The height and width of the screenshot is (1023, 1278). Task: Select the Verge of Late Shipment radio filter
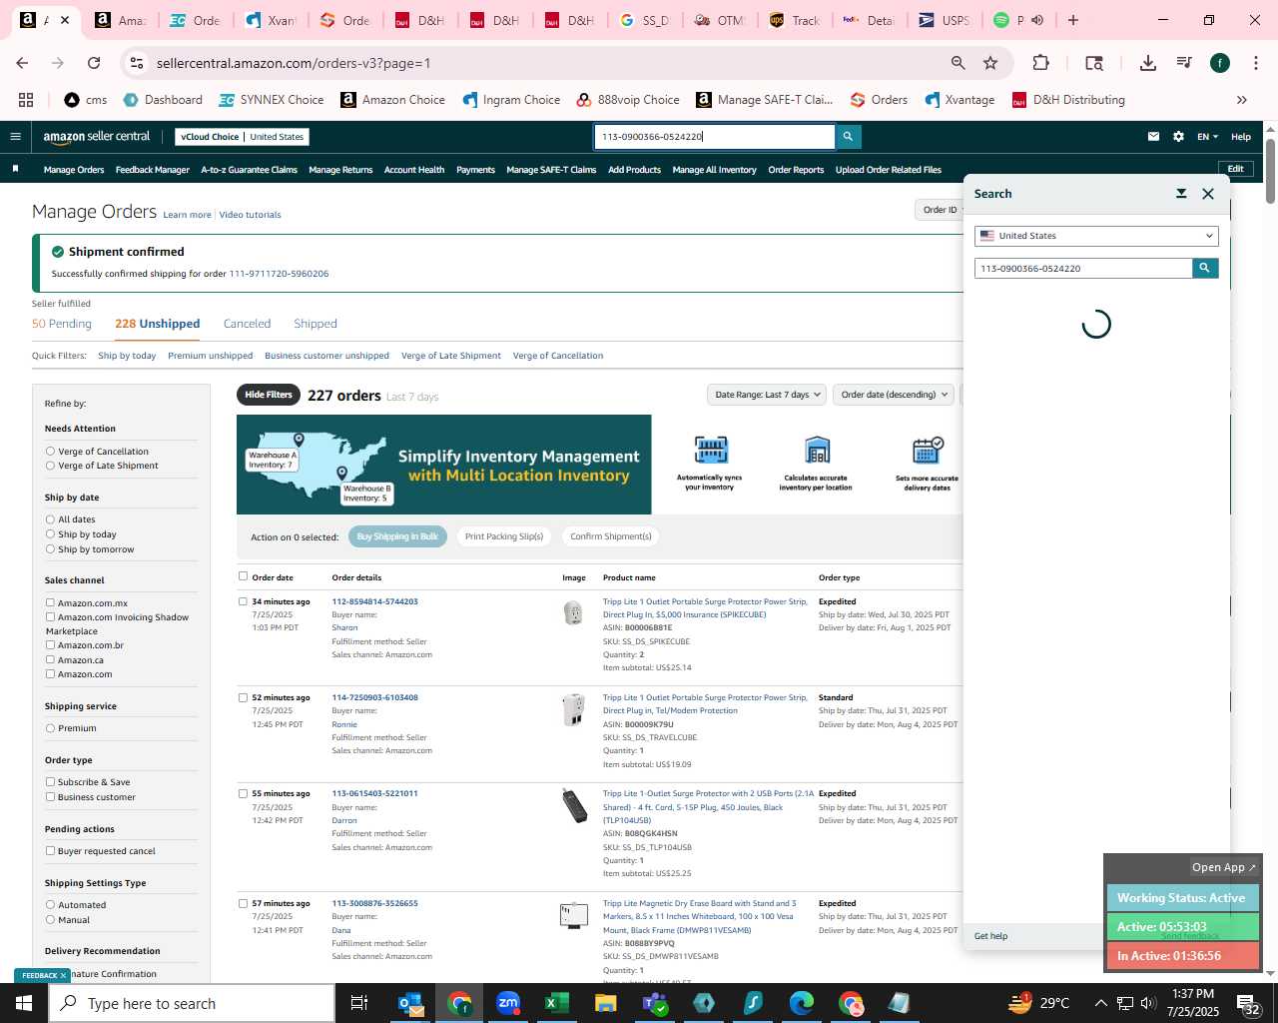(50, 466)
